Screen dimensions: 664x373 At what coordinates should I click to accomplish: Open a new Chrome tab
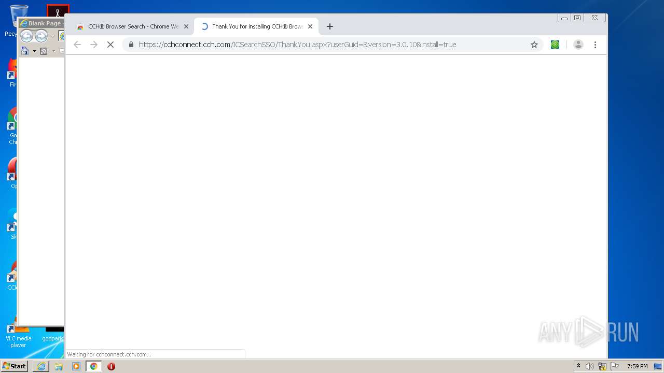(330, 26)
